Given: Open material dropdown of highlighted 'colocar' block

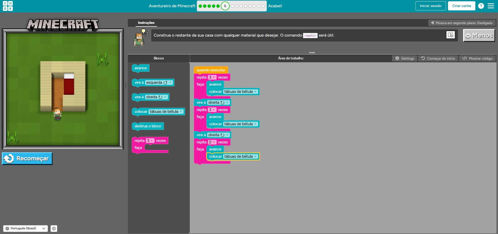Looking at the screenshot, I should [x=241, y=156].
